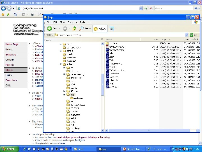Expand the JChoco2 tree node
The height and width of the screenshot is (152, 202).
64,91
